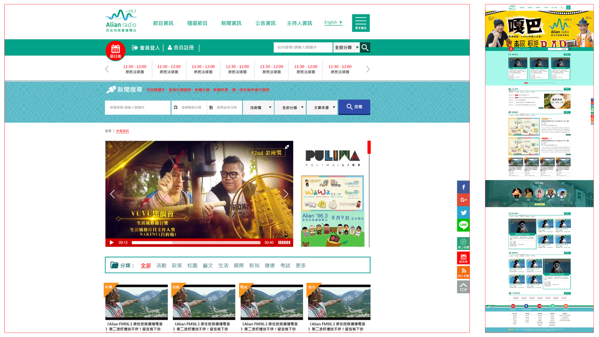Open the 更多資訊 hamburger menu

(361, 23)
